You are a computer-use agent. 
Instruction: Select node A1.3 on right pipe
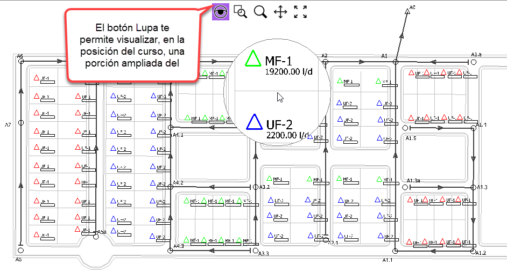474,187
